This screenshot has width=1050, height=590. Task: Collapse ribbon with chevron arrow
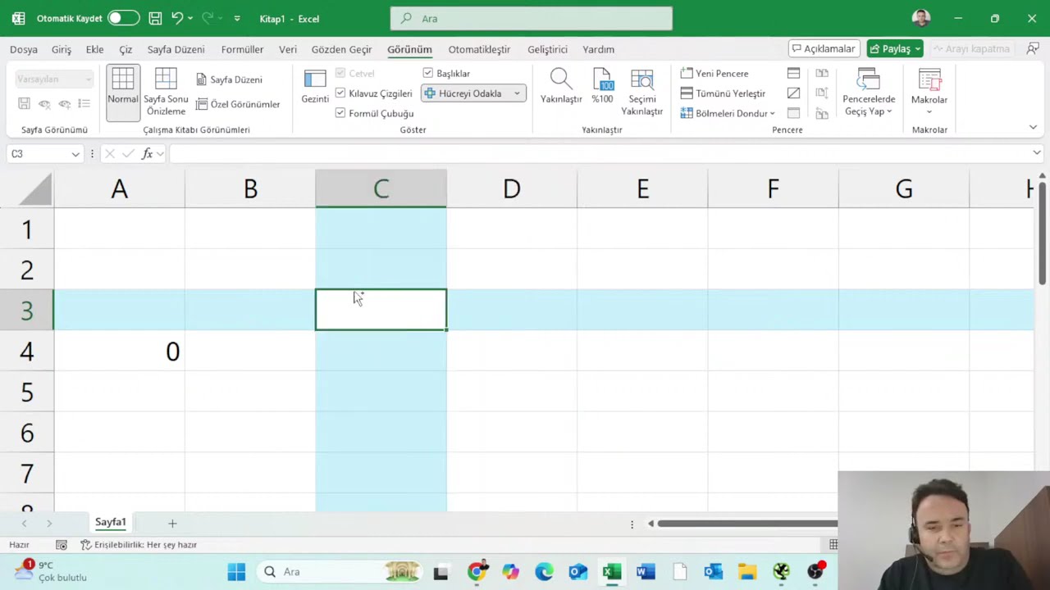pos(1033,127)
